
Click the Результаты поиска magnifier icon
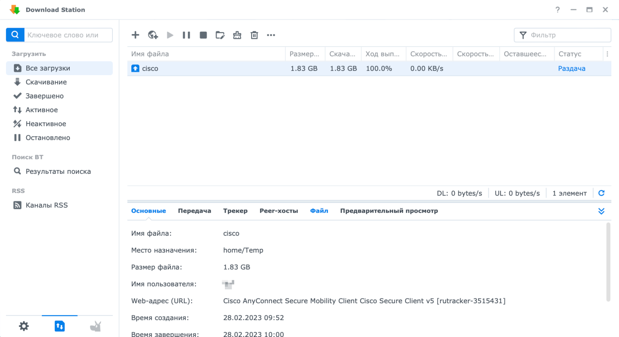(17, 171)
